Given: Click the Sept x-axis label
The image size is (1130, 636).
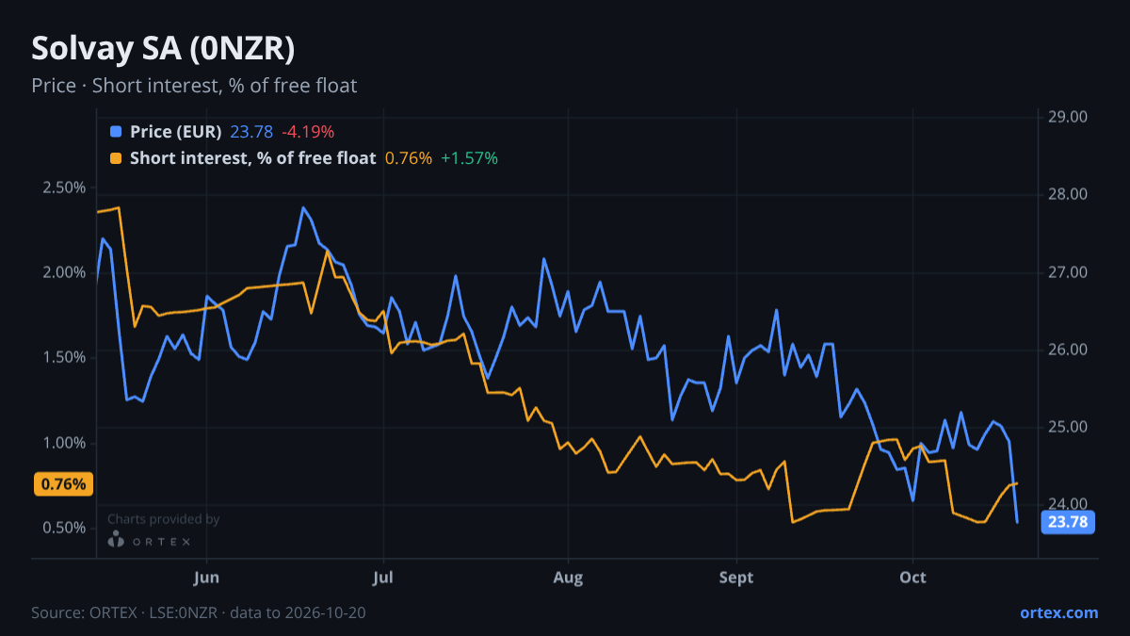Looking at the screenshot, I should (x=736, y=578).
